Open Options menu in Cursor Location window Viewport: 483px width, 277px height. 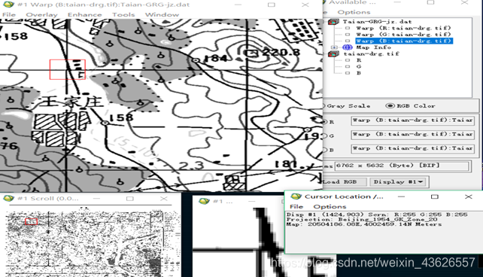click(330, 206)
